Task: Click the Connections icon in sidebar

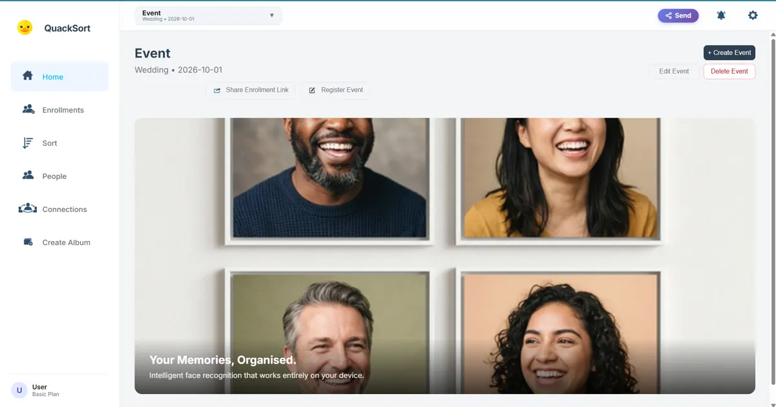Action: (x=28, y=208)
